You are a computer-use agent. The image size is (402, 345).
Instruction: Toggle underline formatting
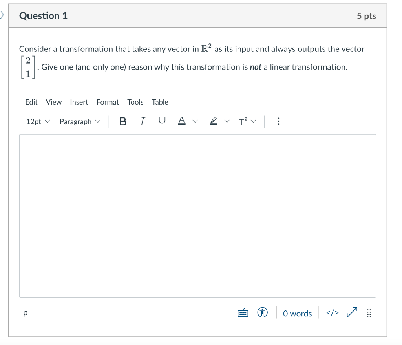[x=162, y=121]
